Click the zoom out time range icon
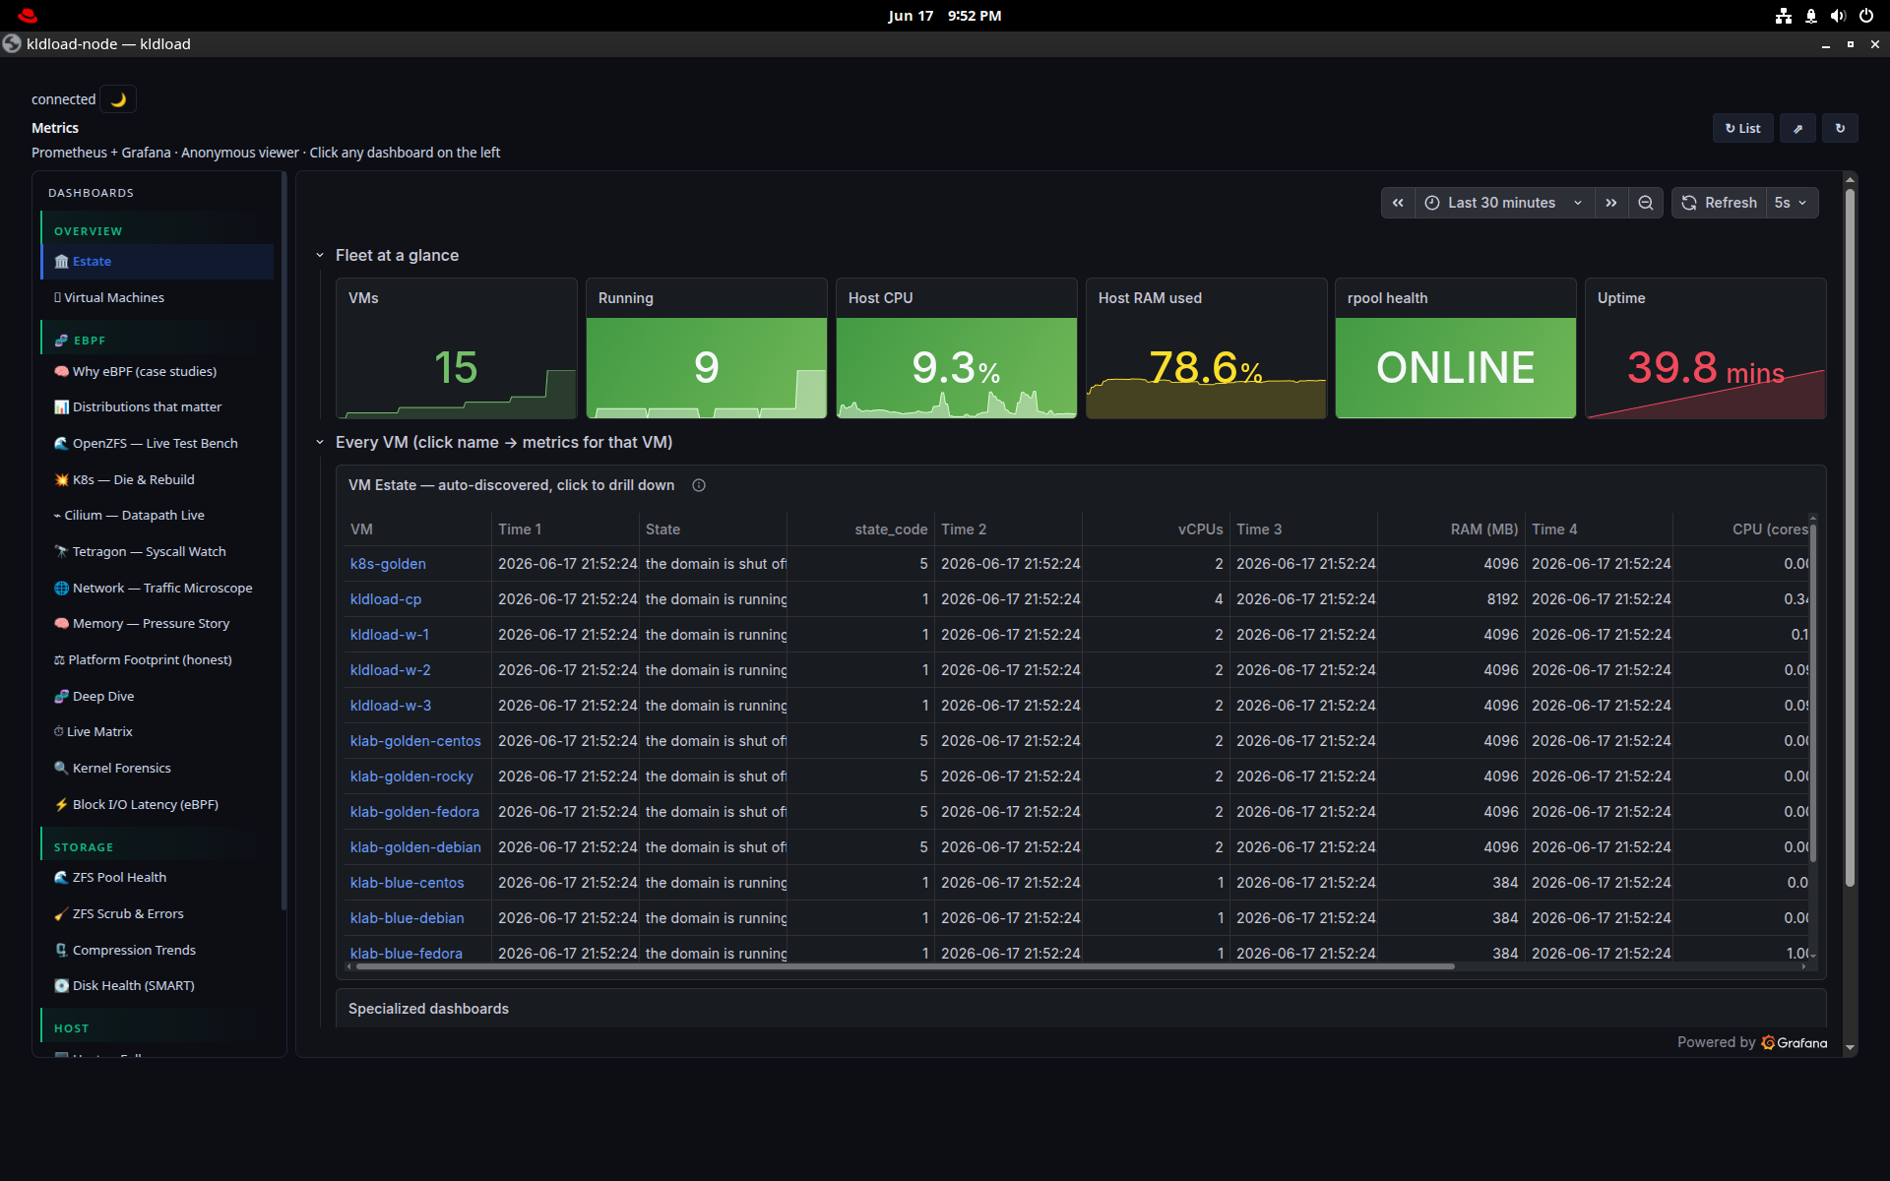The image size is (1890, 1181). coord(1646,203)
